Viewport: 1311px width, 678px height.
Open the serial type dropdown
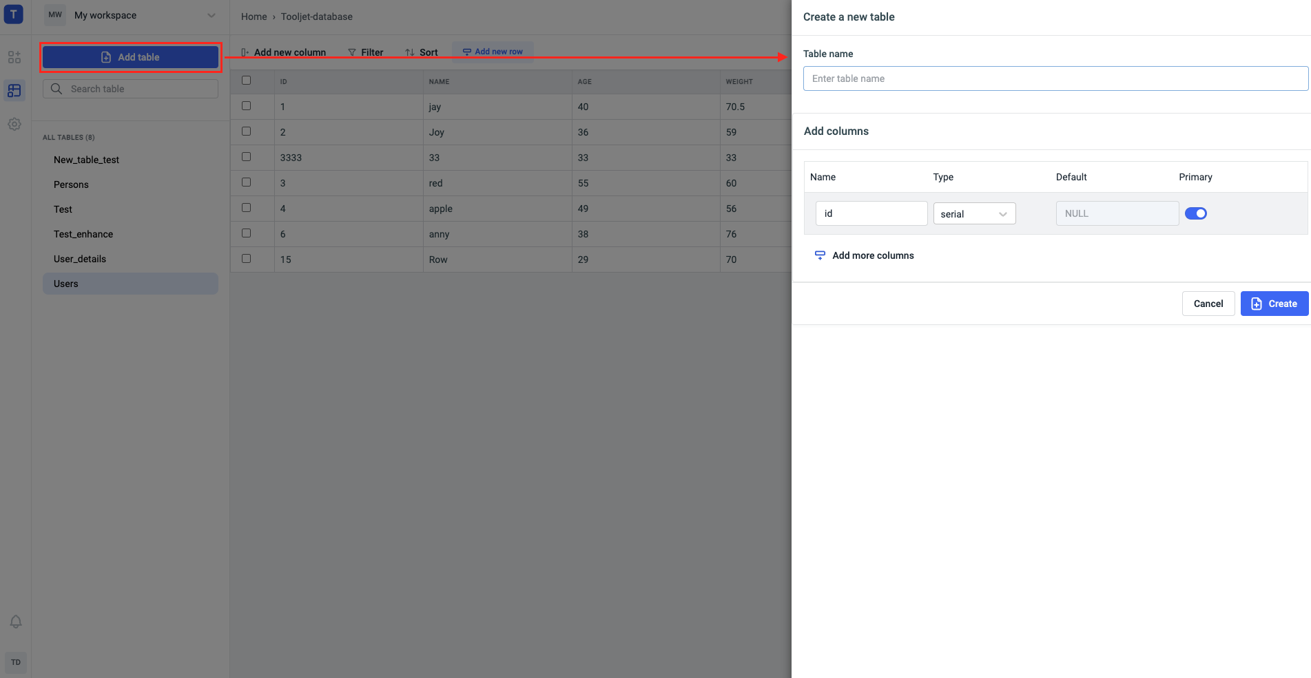point(973,214)
